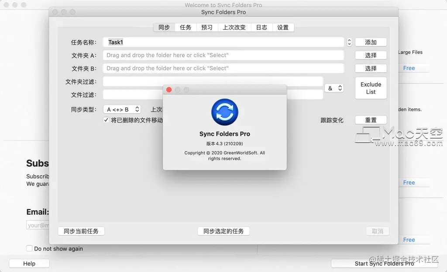Viewport: 447px width, 272px height.
Task: Click the 取消 button
Action: coord(378,231)
